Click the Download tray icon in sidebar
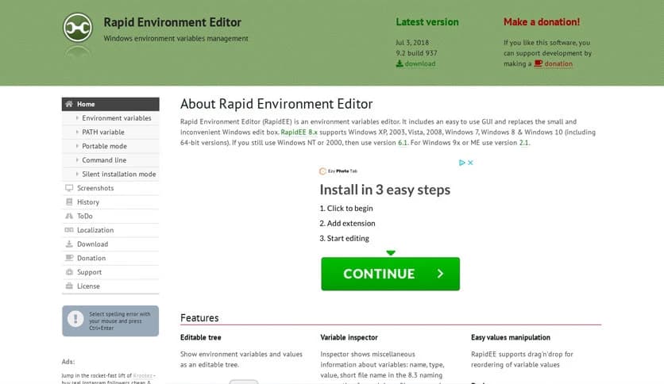The image size is (664, 384). pyautogui.click(x=69, y=244)
